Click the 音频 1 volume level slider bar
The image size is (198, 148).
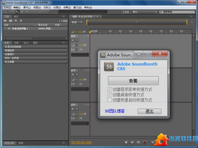80,54
